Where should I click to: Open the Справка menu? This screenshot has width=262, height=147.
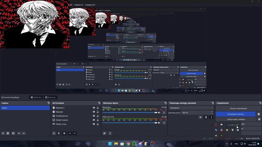pos(90,5)
